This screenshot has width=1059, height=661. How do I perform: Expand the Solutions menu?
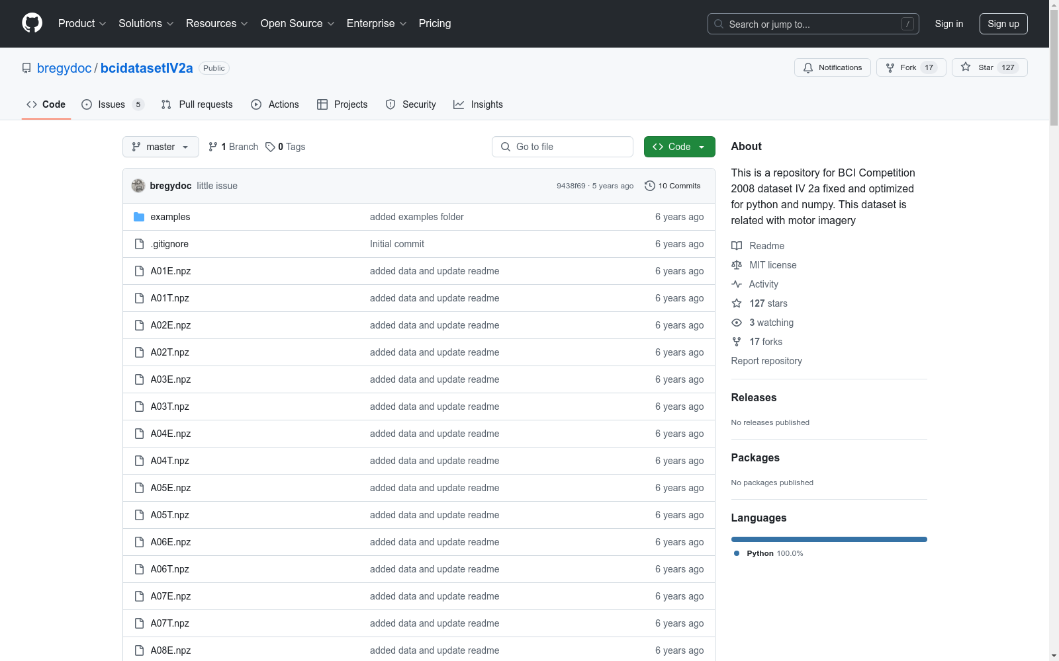tap(146, 23)
